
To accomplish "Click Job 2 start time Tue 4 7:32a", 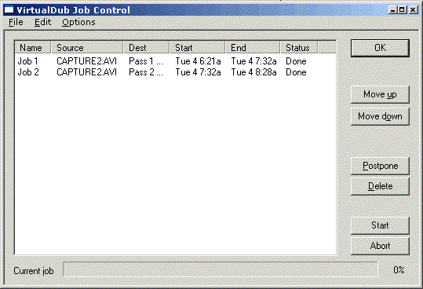I will 198,72.
